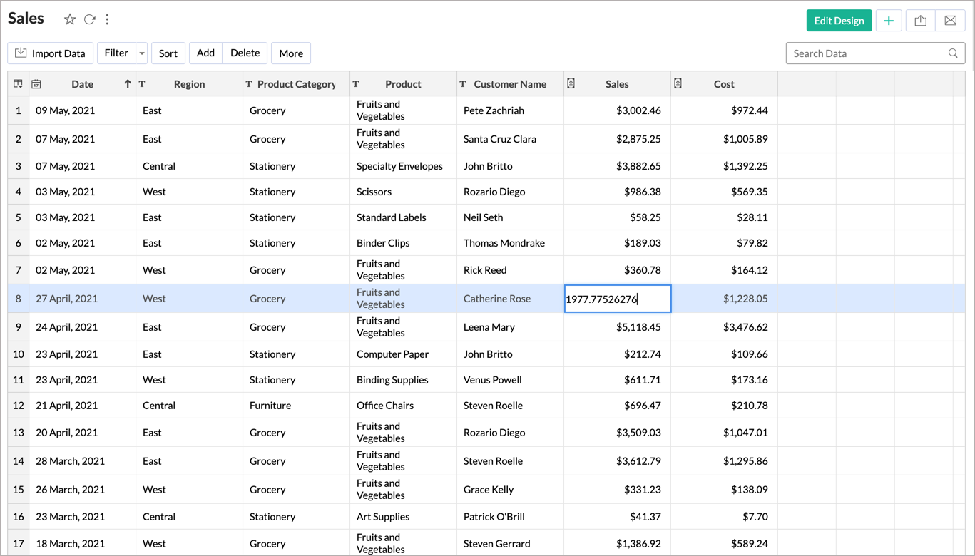Star the Sales table as favorite
975x556 pixels.
(70, 19)
